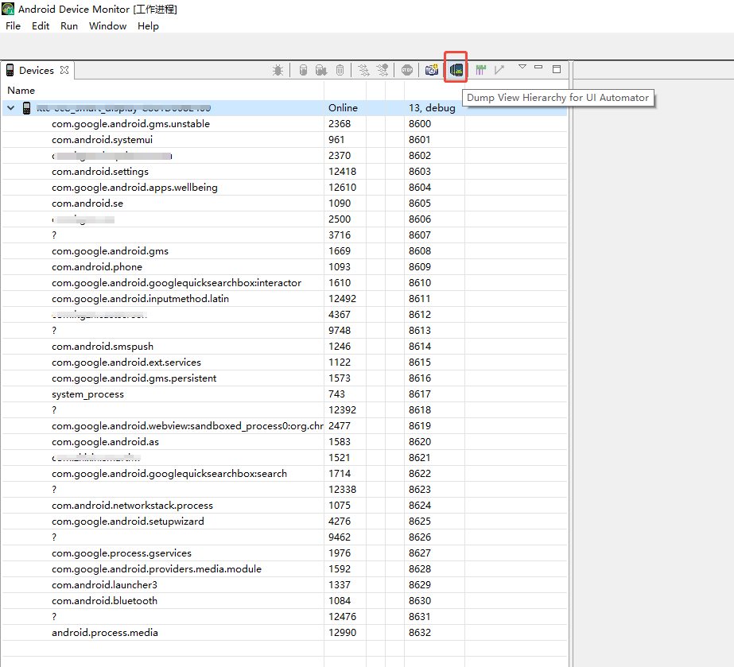The image size is (734, 667).
Task: Click the Start OpenGL Trace arrow icon
Action: tap(499, 70)
